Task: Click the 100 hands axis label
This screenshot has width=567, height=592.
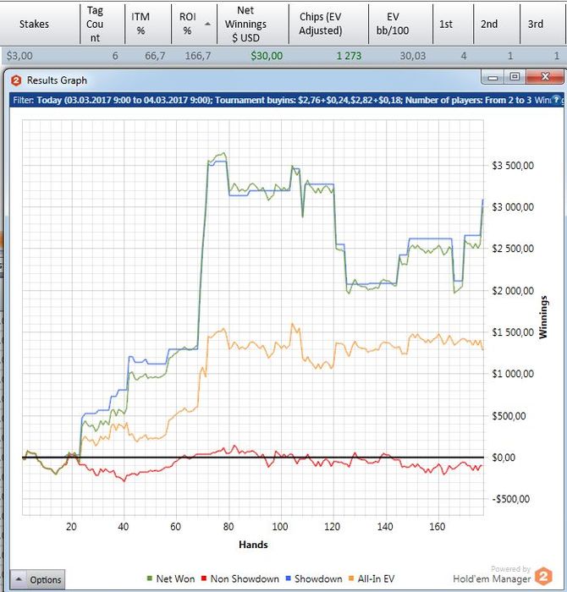Action: coord(280,526)
